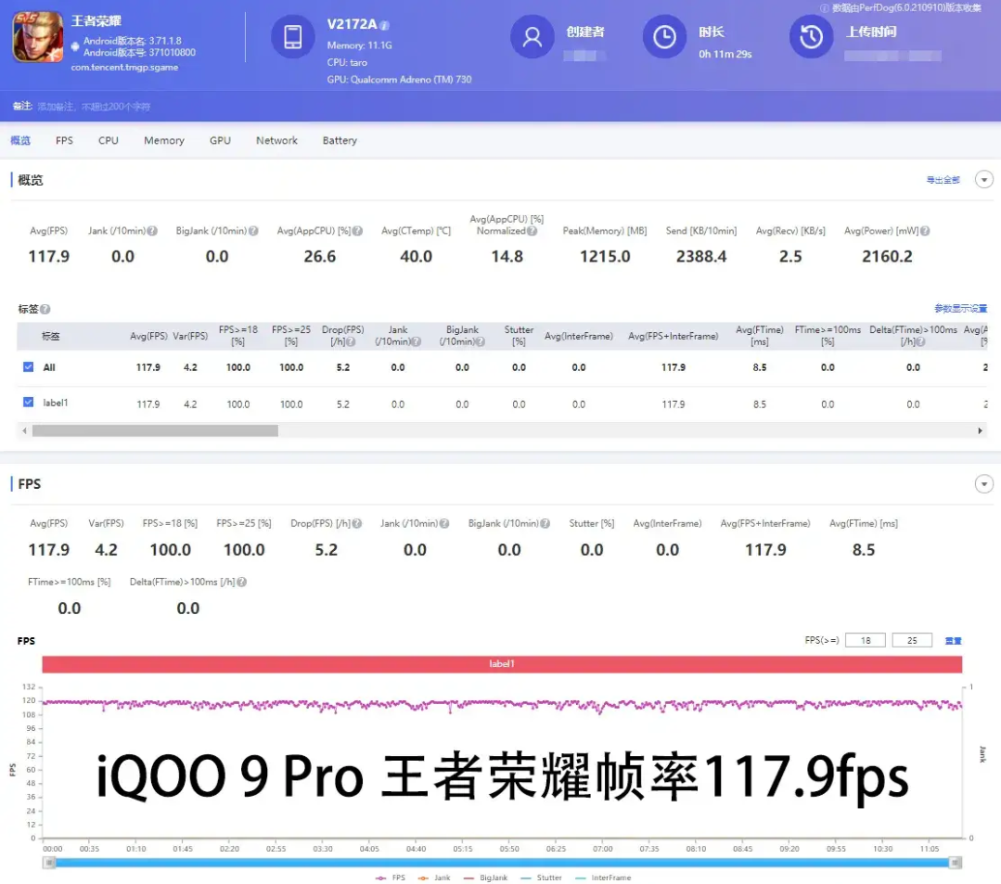Screen dimensions: 1001x884
Task: Click the 导出全部 export link
Action: [943, 180]
